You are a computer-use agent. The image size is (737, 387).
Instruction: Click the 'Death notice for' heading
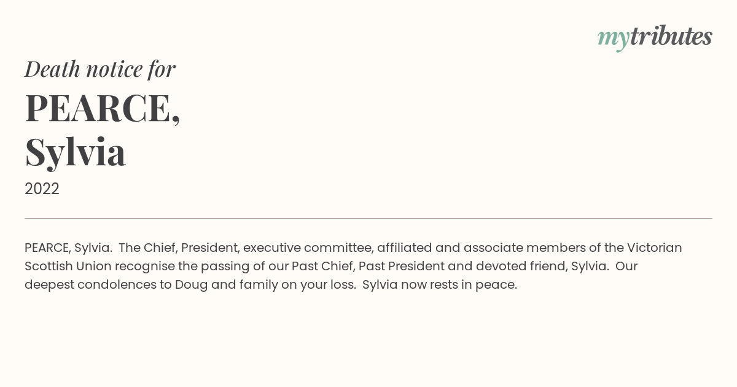[x=100, y=69]
